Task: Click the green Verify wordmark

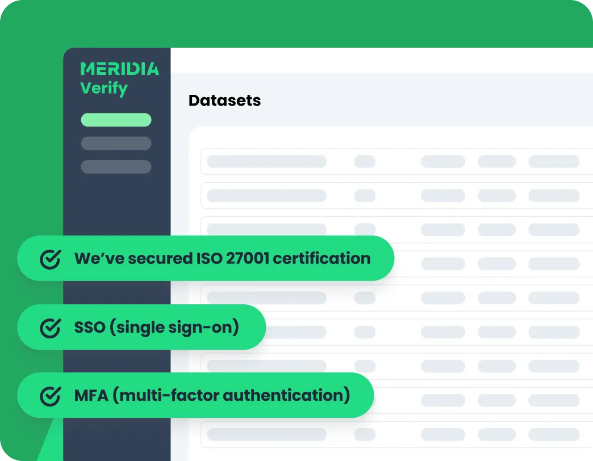Action: tap(104, 89)
